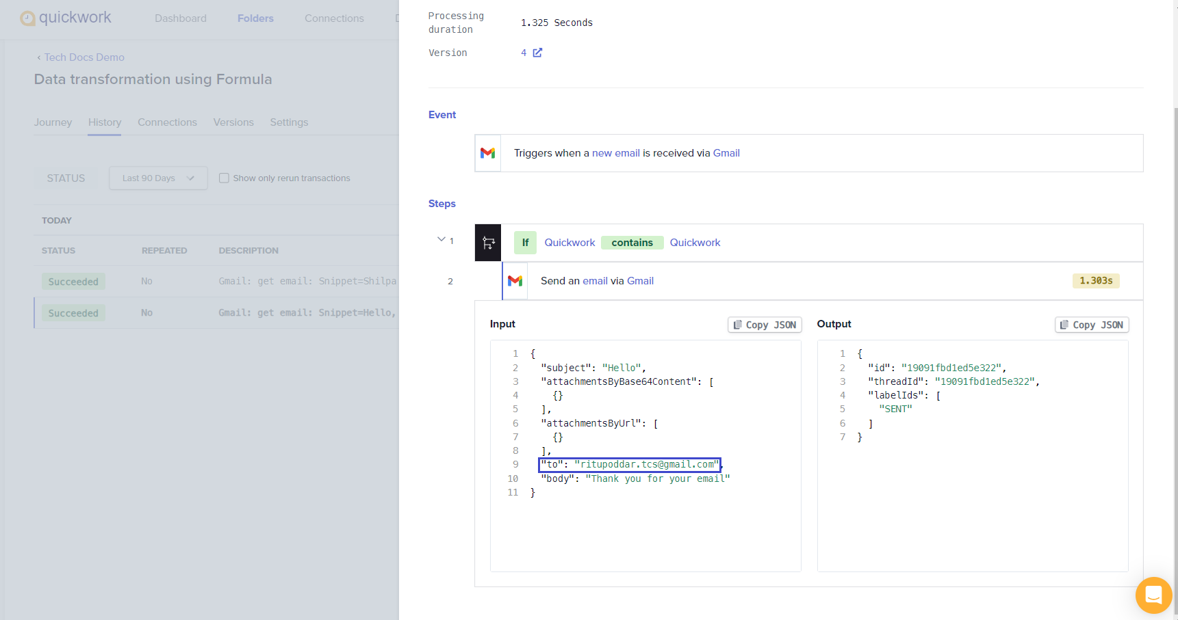Open Dashboard in the top navigation

click(181, 18)
